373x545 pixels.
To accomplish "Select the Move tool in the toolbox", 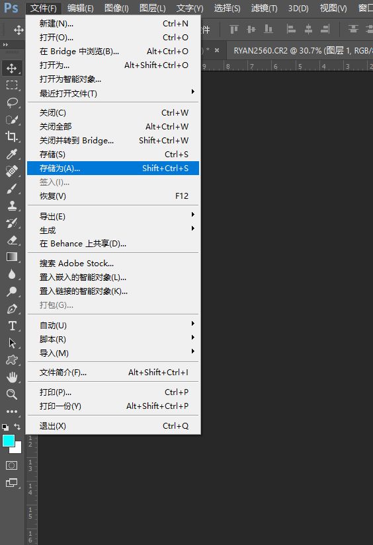I will point(12,68).
